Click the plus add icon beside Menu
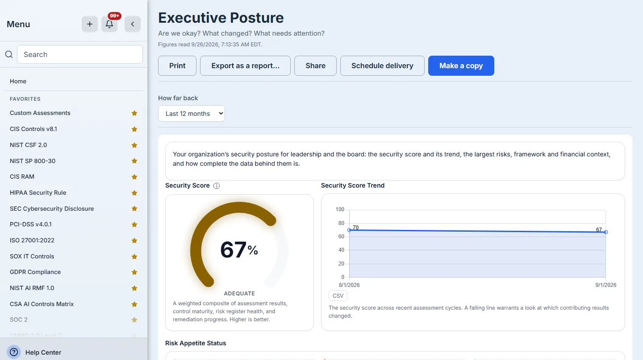This screenshot has height=360, width=643. tap(90, 24)
